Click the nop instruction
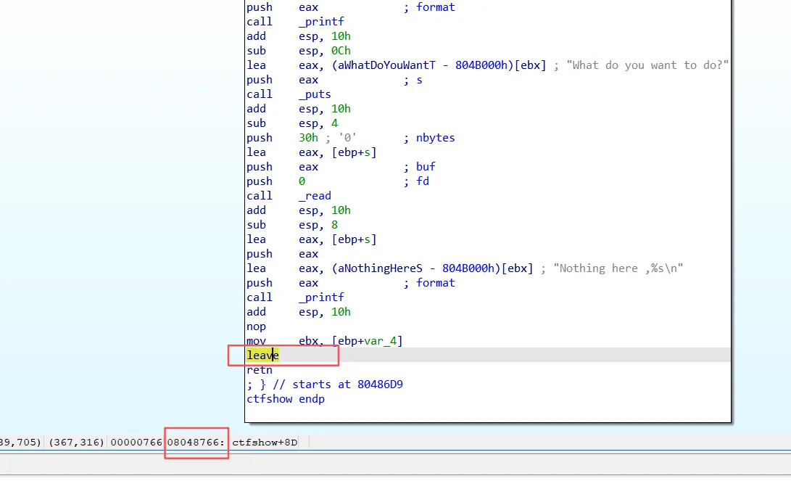This screenshot has height=481, width=791. [x=256, y=326]
